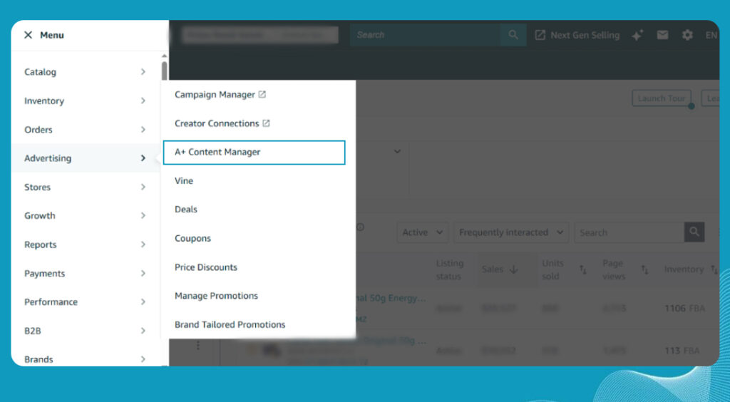The image size is (730, 402).
Task: Open the mail messages icon
Action: (x=663, y=35)
